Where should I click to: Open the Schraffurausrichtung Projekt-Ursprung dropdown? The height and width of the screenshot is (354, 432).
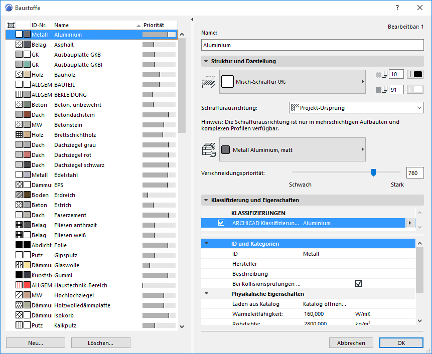click(x=356, y=108)
